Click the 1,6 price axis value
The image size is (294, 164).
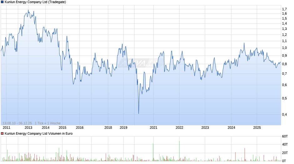tap(284, 13)
